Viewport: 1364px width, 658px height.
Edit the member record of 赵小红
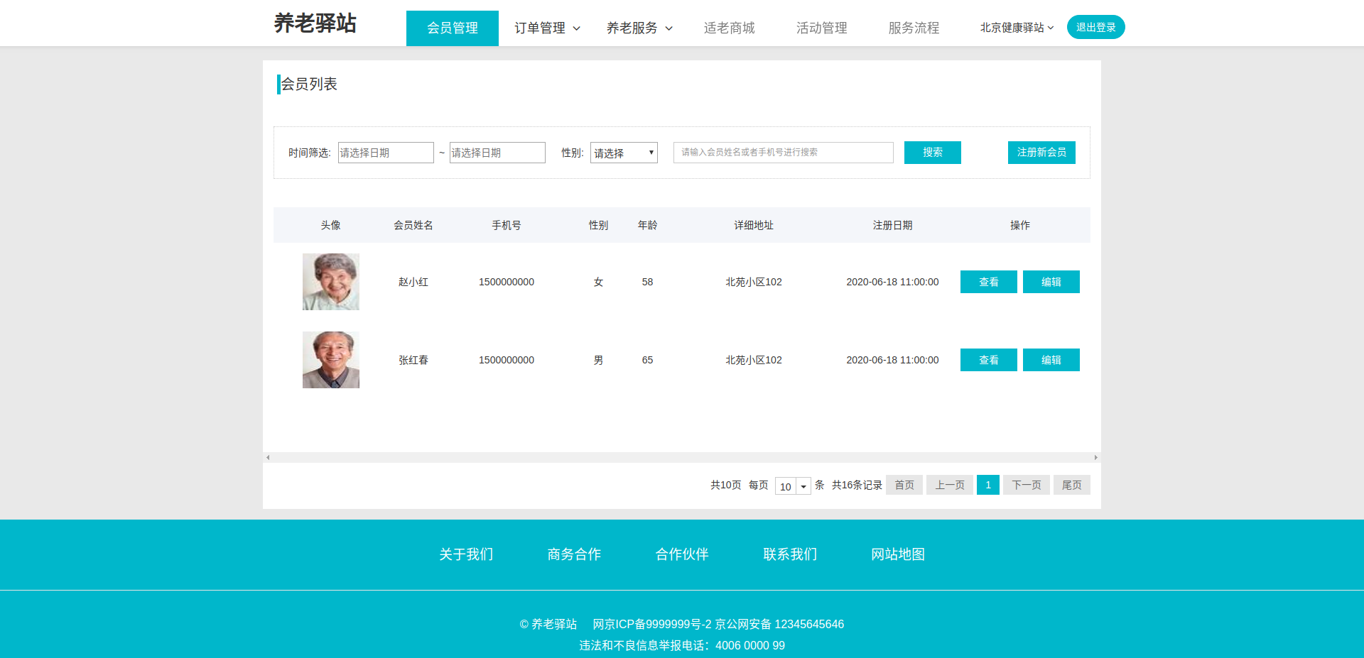point(1051,282)
